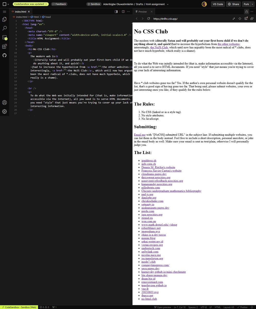This screenshot has width=256, height=309.
Task: Open the info.cern.ch link in the list
Action: pos(149,164)
